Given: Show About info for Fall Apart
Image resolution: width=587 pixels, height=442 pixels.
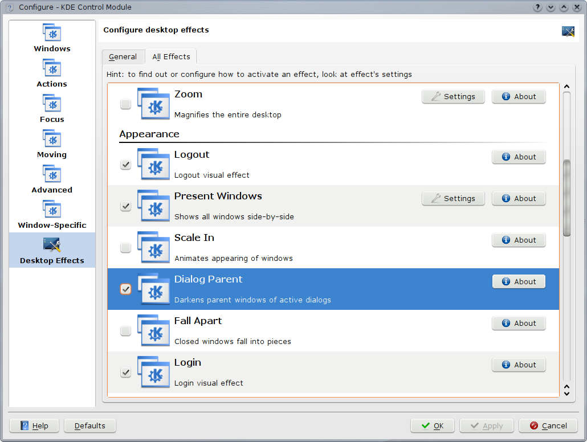Looking at the screenshot, I should coord(519,324).
